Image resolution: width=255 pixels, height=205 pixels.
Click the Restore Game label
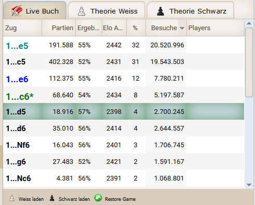120,199
